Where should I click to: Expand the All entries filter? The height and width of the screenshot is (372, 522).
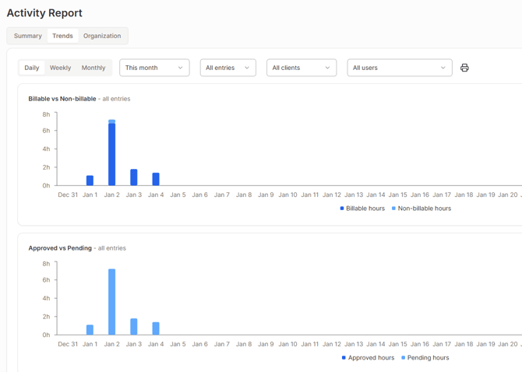(227, 68)
